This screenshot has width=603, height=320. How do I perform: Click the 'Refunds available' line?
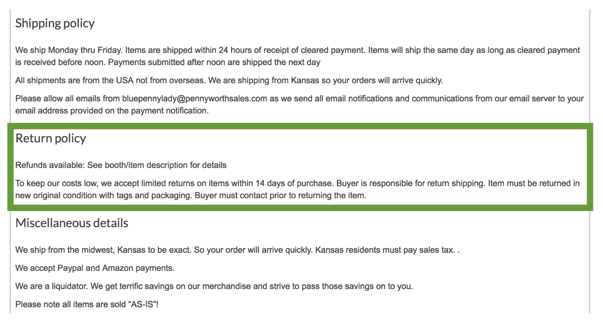(x=121, y=165)
